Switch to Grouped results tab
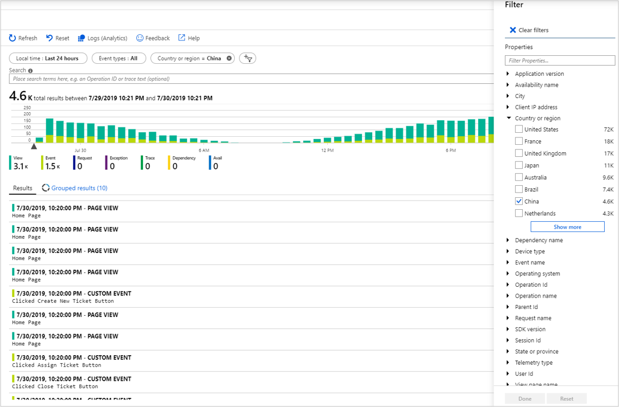Screen dimensions: 619x407 [79, 188]
